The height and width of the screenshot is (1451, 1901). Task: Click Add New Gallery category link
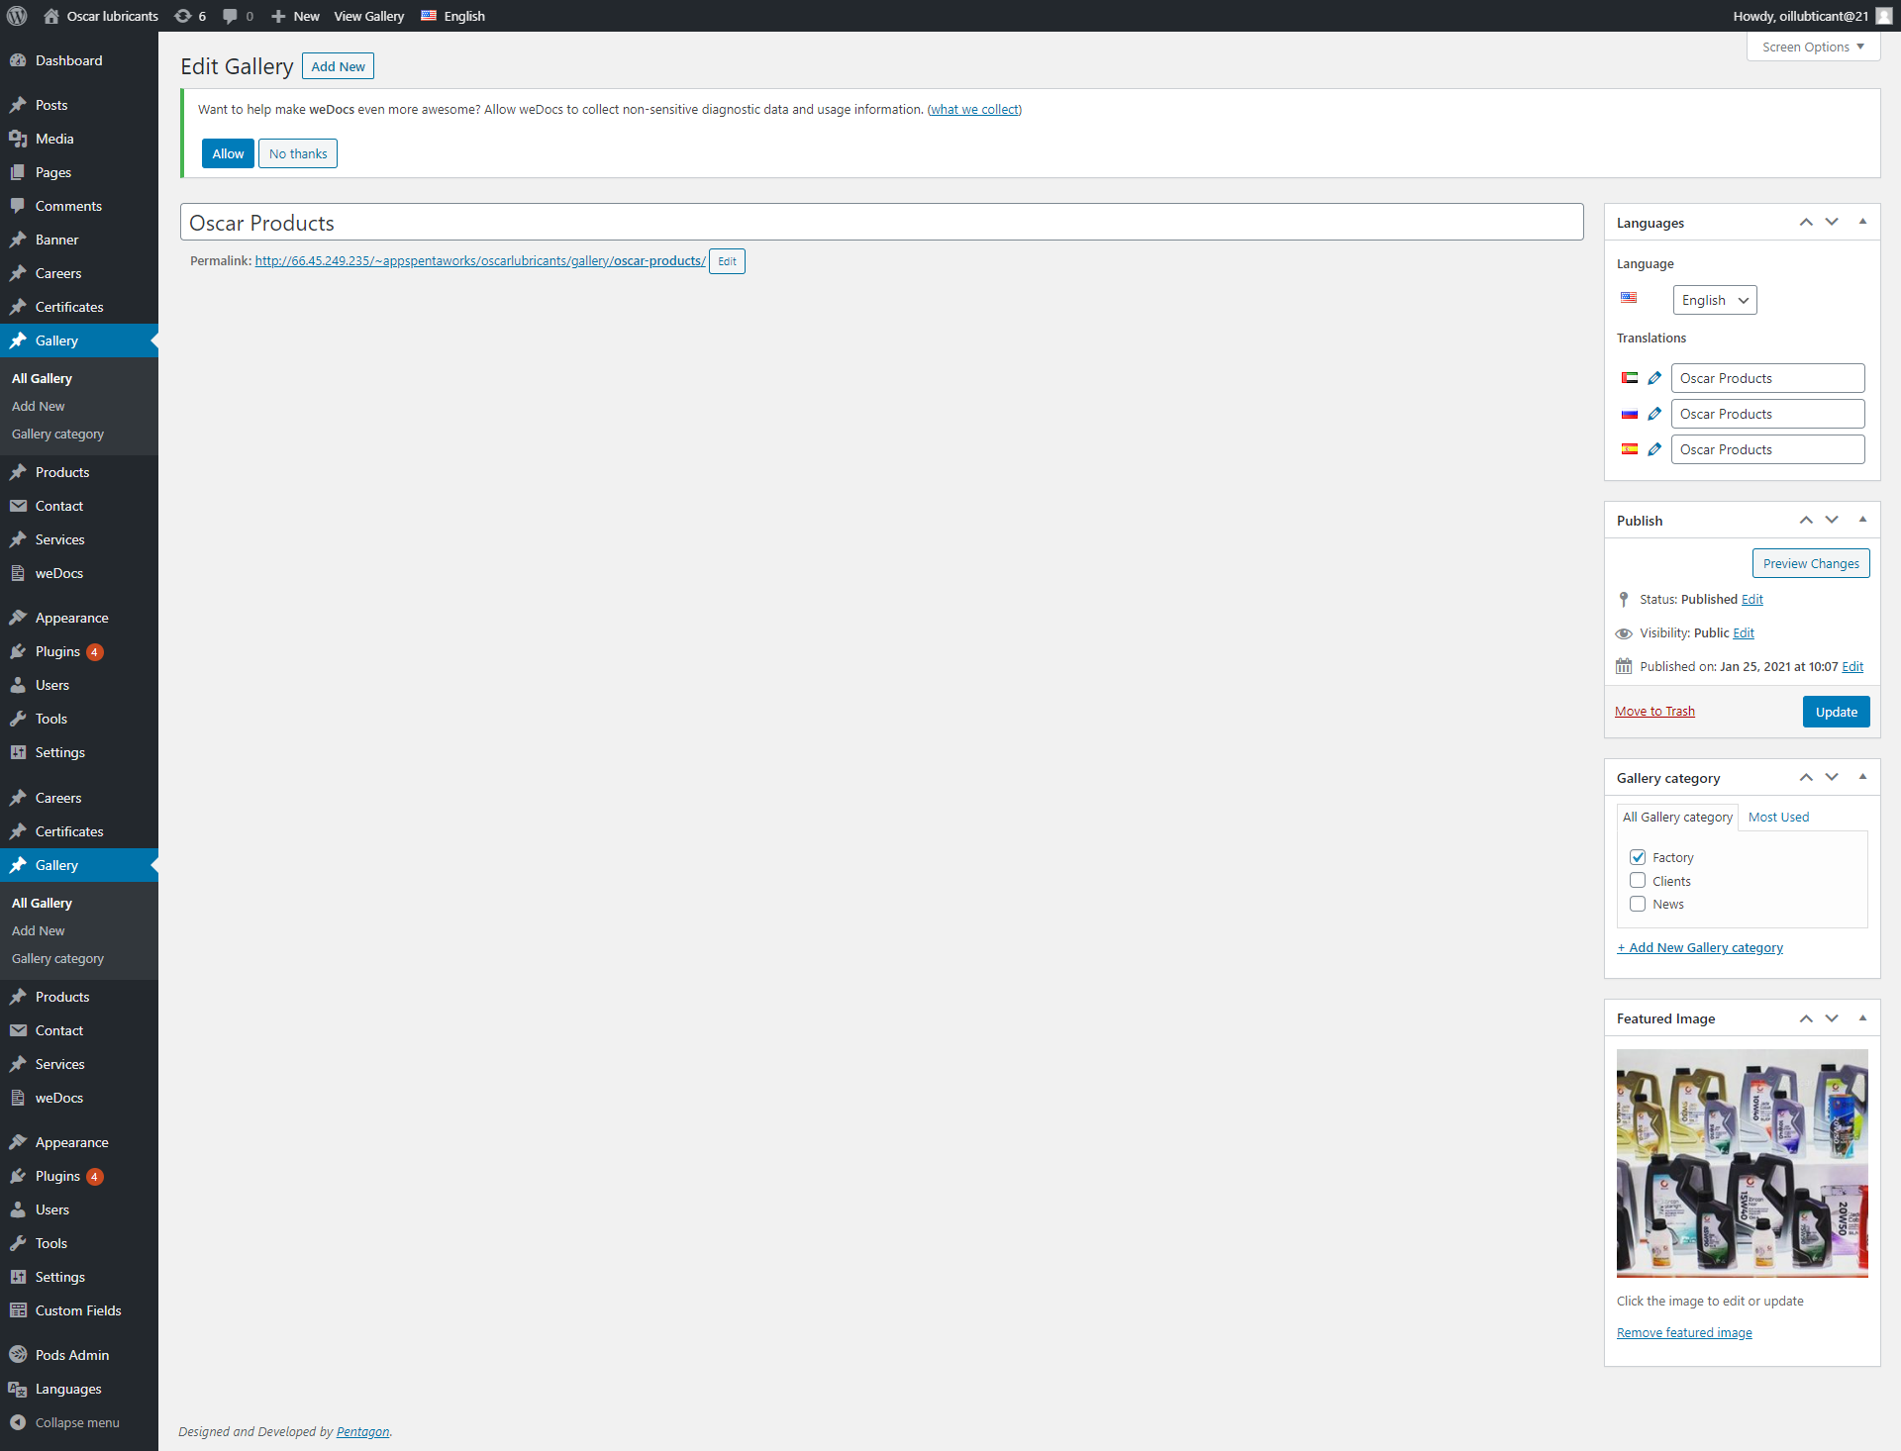click(1700, 947)
